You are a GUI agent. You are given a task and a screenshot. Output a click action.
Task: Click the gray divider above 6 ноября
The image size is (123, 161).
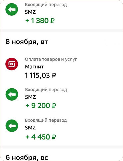61,147
